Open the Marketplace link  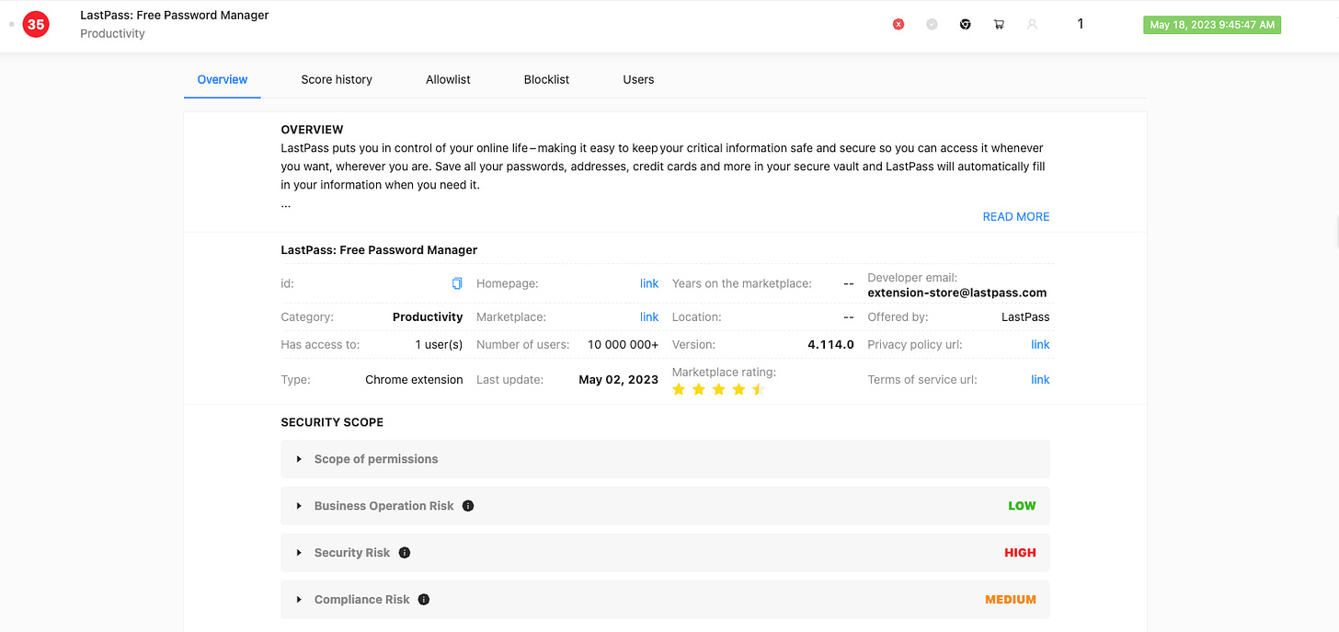(649, 316)
